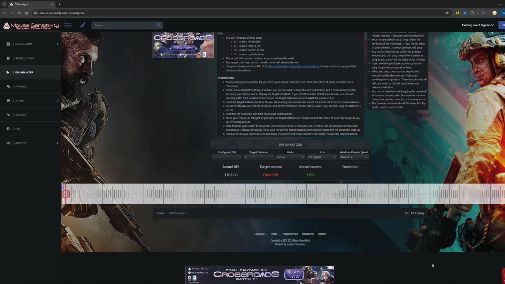
Task: Open the Units dropdown set to Inches
Action: (x=290, y=157)
